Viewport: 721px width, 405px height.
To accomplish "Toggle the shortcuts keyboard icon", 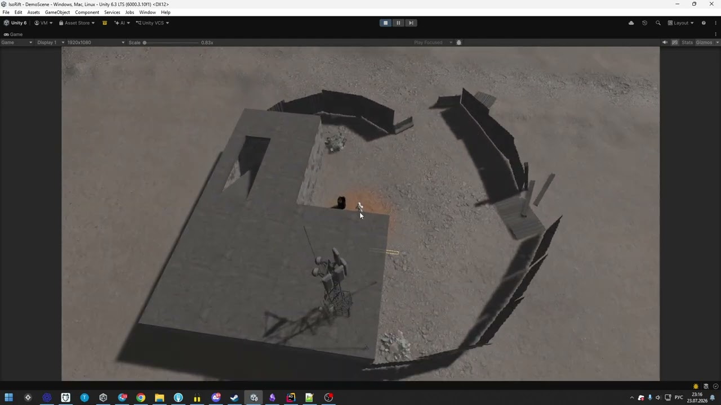I will (x=675, y=43).
